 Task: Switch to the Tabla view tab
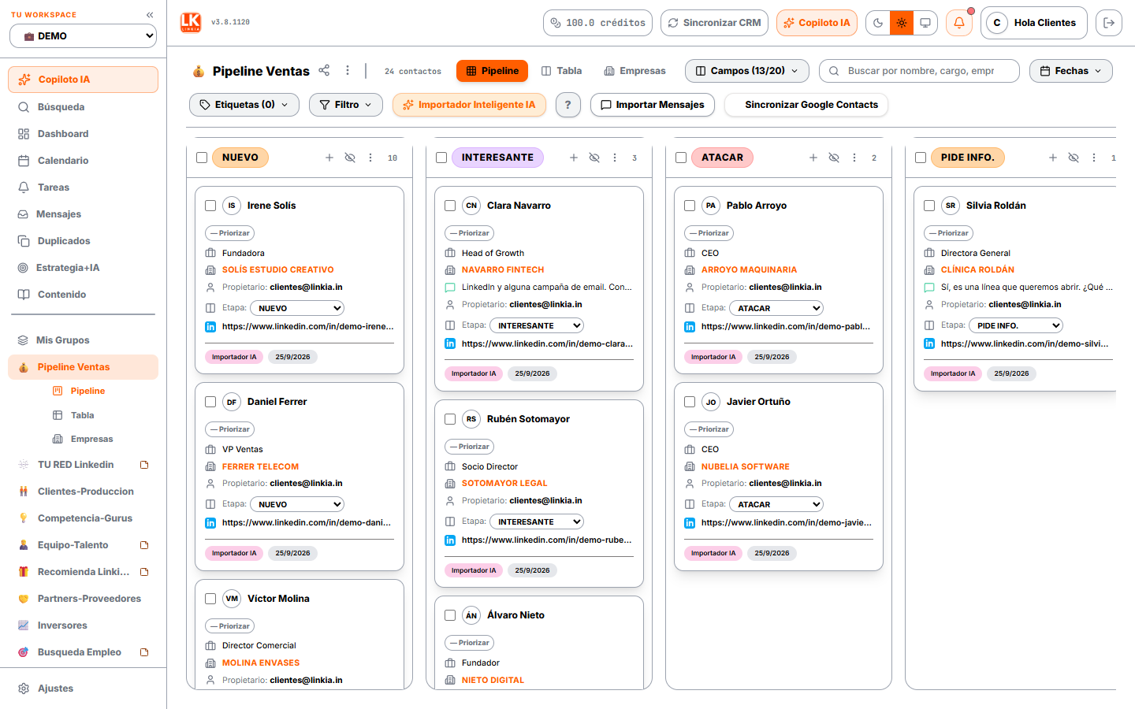coord(561,71)
